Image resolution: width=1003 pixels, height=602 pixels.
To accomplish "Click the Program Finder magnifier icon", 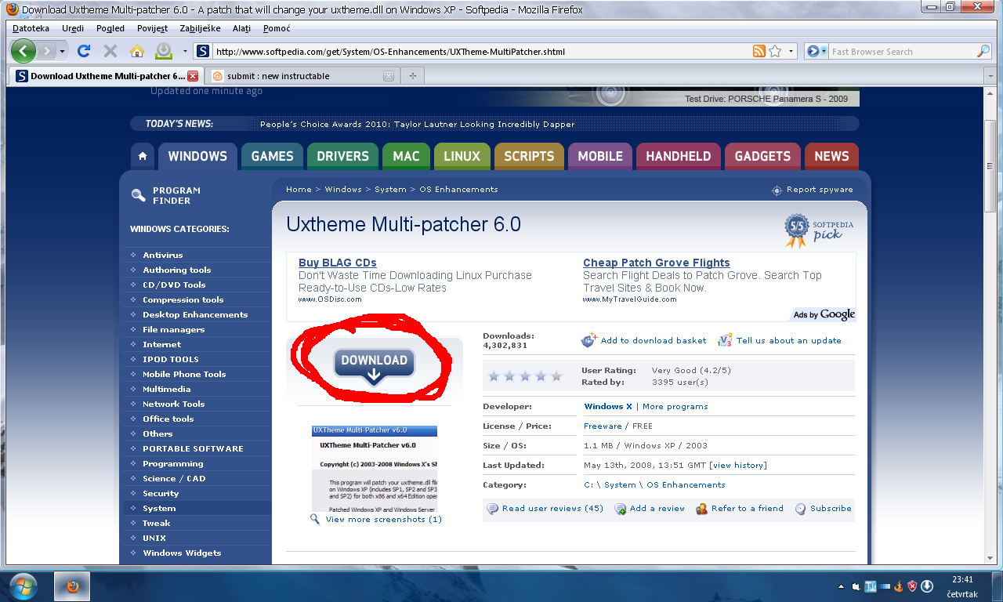I will (138, 195).
